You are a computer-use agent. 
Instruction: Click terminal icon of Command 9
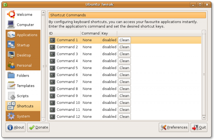coord(52,96)
